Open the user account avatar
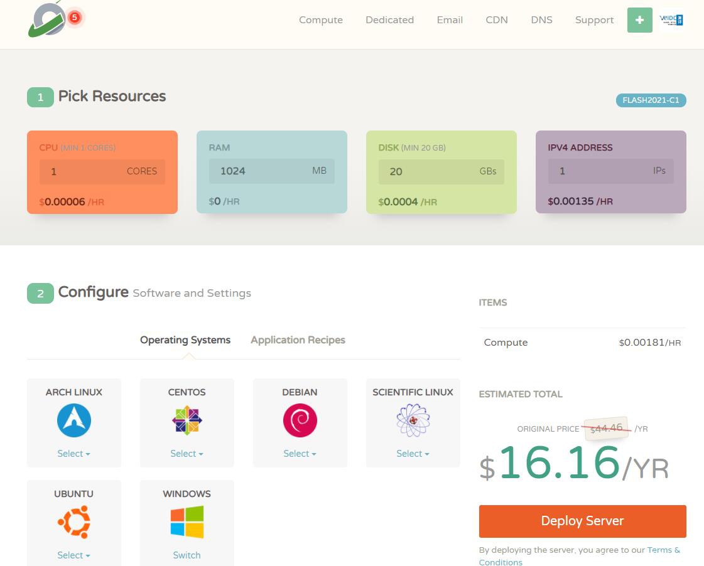Viewport: 704px width, 566px height. click(671, 20)
